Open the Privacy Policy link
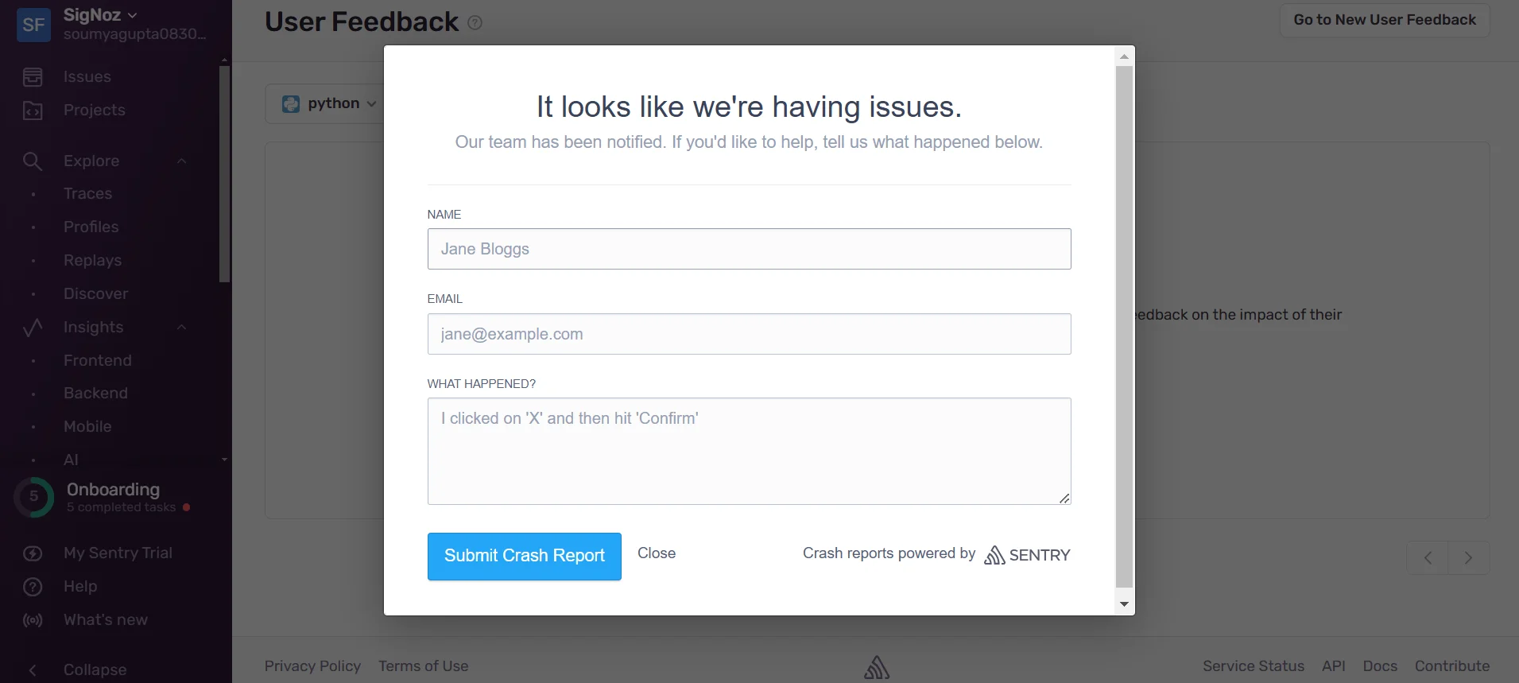1519x683 pixels. click(x=312, y=666)
